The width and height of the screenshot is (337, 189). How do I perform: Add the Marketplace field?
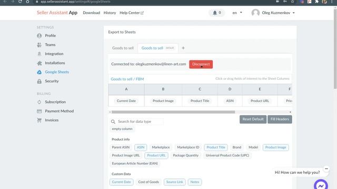(161, 148)
